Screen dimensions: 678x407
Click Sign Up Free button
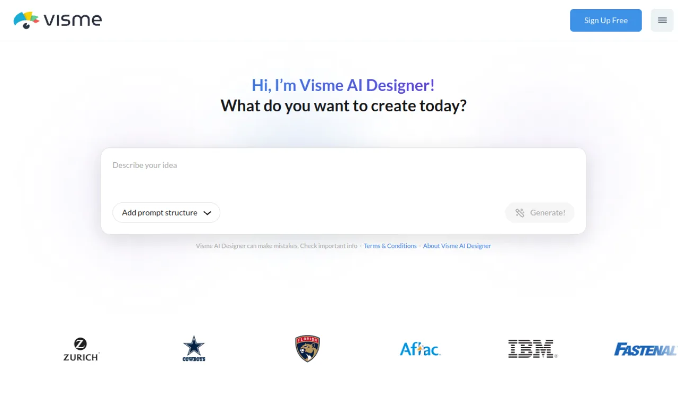pos(606,20)
